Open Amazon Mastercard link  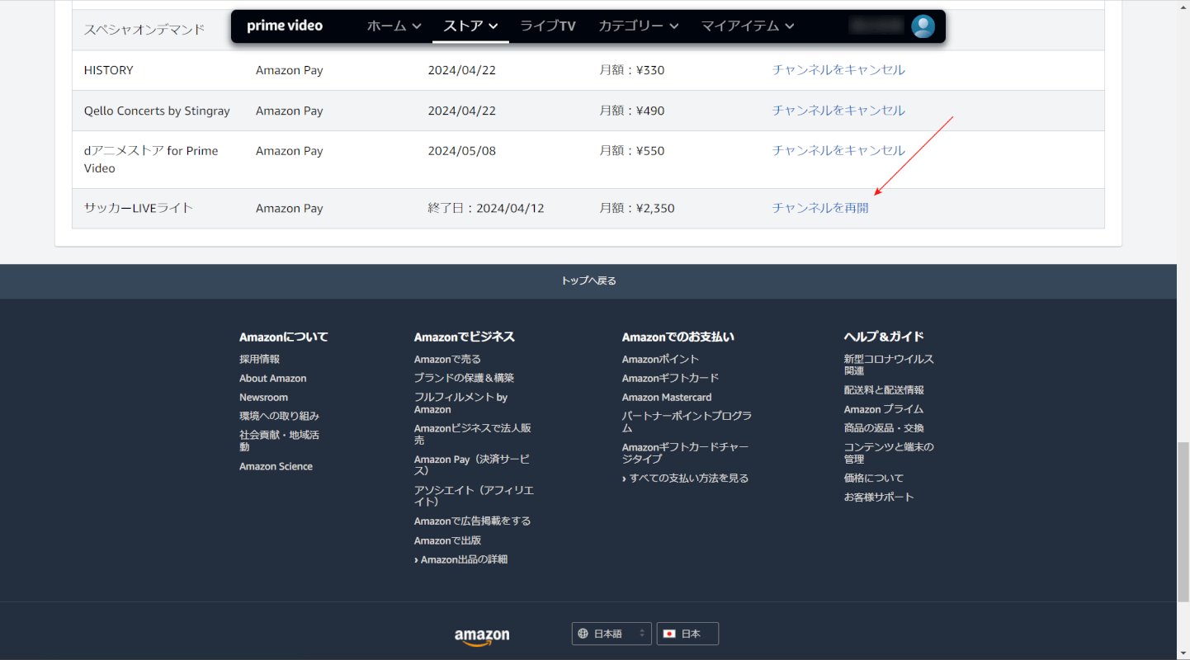667,398
